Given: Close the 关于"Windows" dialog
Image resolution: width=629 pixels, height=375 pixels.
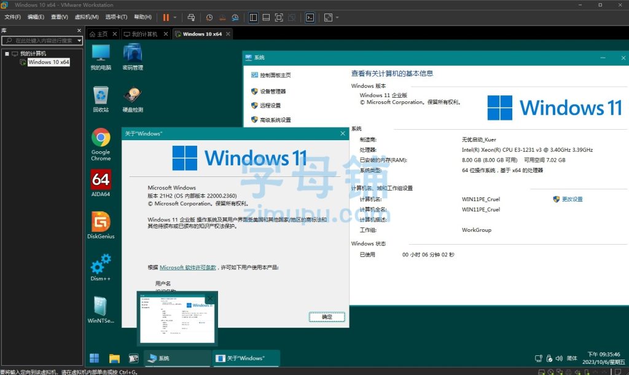Looking at the screenshot, I should click(343, 133).
